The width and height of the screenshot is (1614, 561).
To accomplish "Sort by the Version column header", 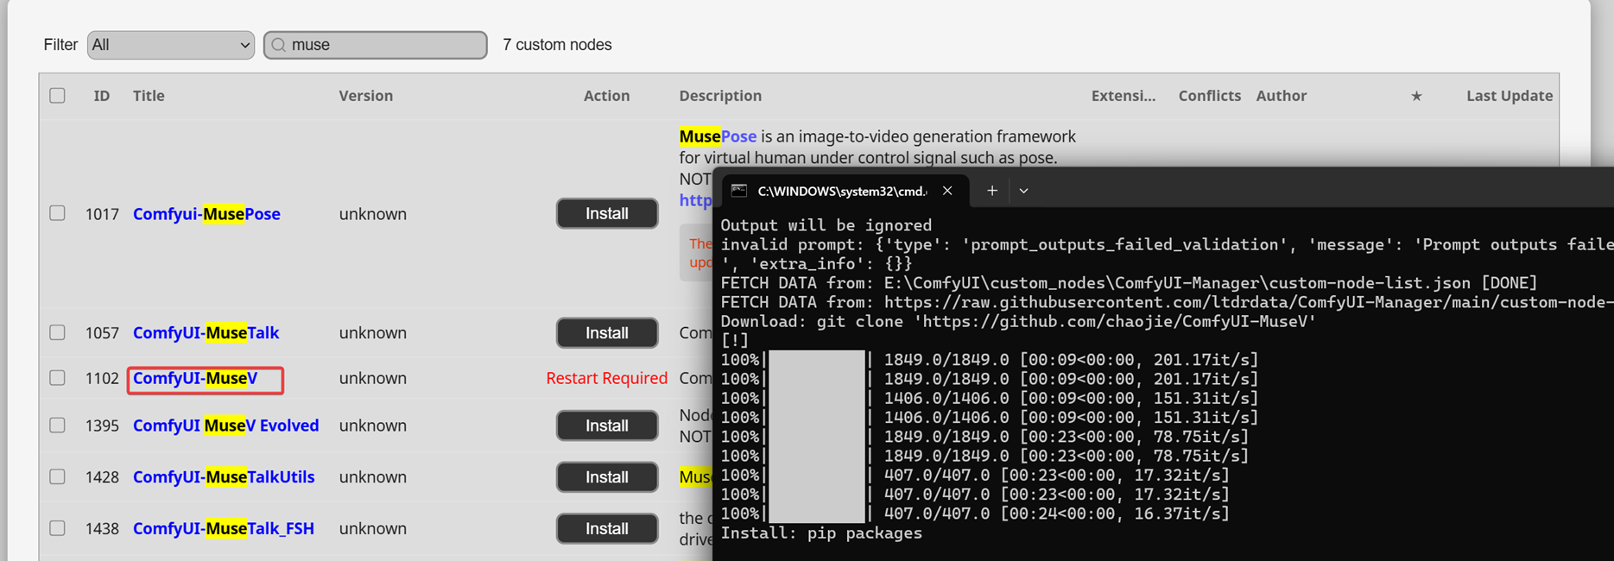I will 365,96.
